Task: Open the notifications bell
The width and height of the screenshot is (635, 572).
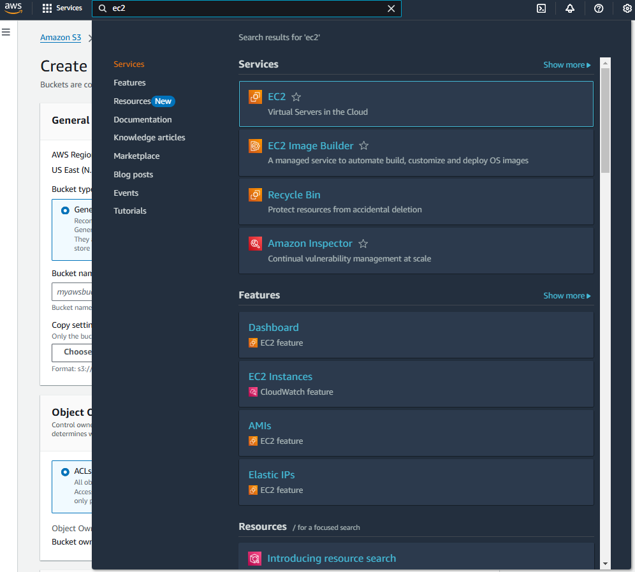Action: pos(569,8)
